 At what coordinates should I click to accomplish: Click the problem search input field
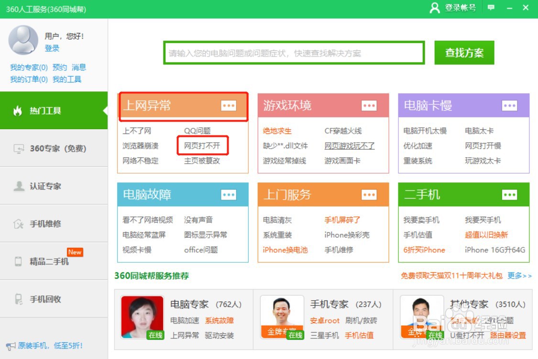(294, 53)
